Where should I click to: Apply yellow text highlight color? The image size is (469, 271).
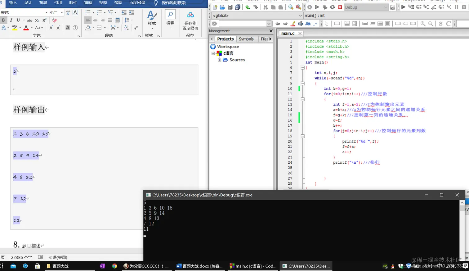pos(15,28)
